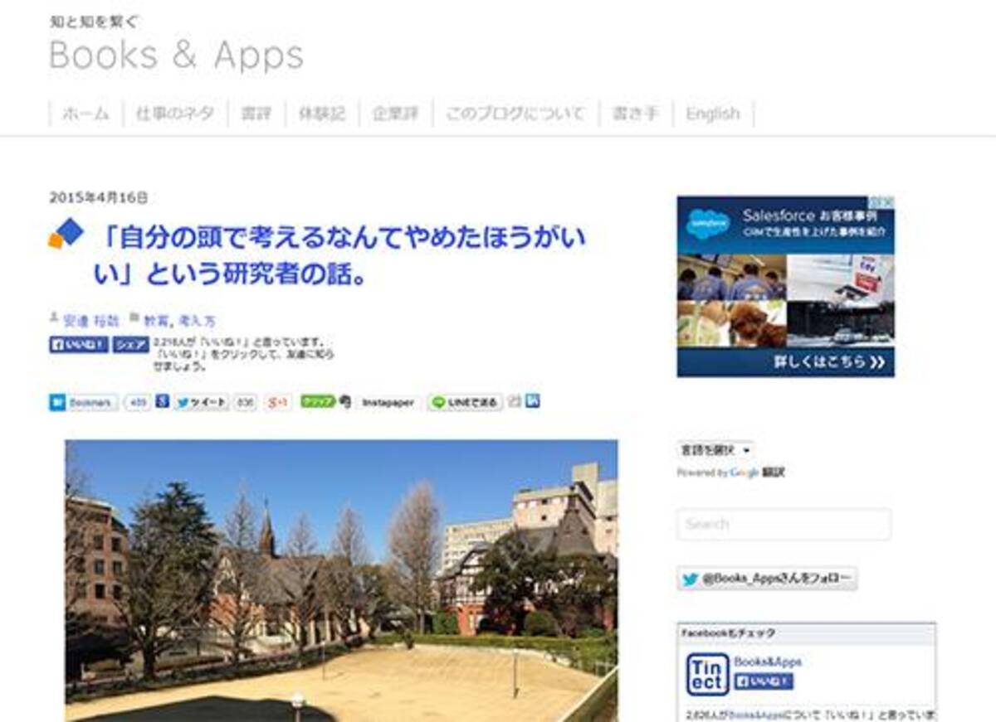This screenshot has height=722, width=996.
Task: Click the blue square 'S' share icon
Action: click(162, 401)
